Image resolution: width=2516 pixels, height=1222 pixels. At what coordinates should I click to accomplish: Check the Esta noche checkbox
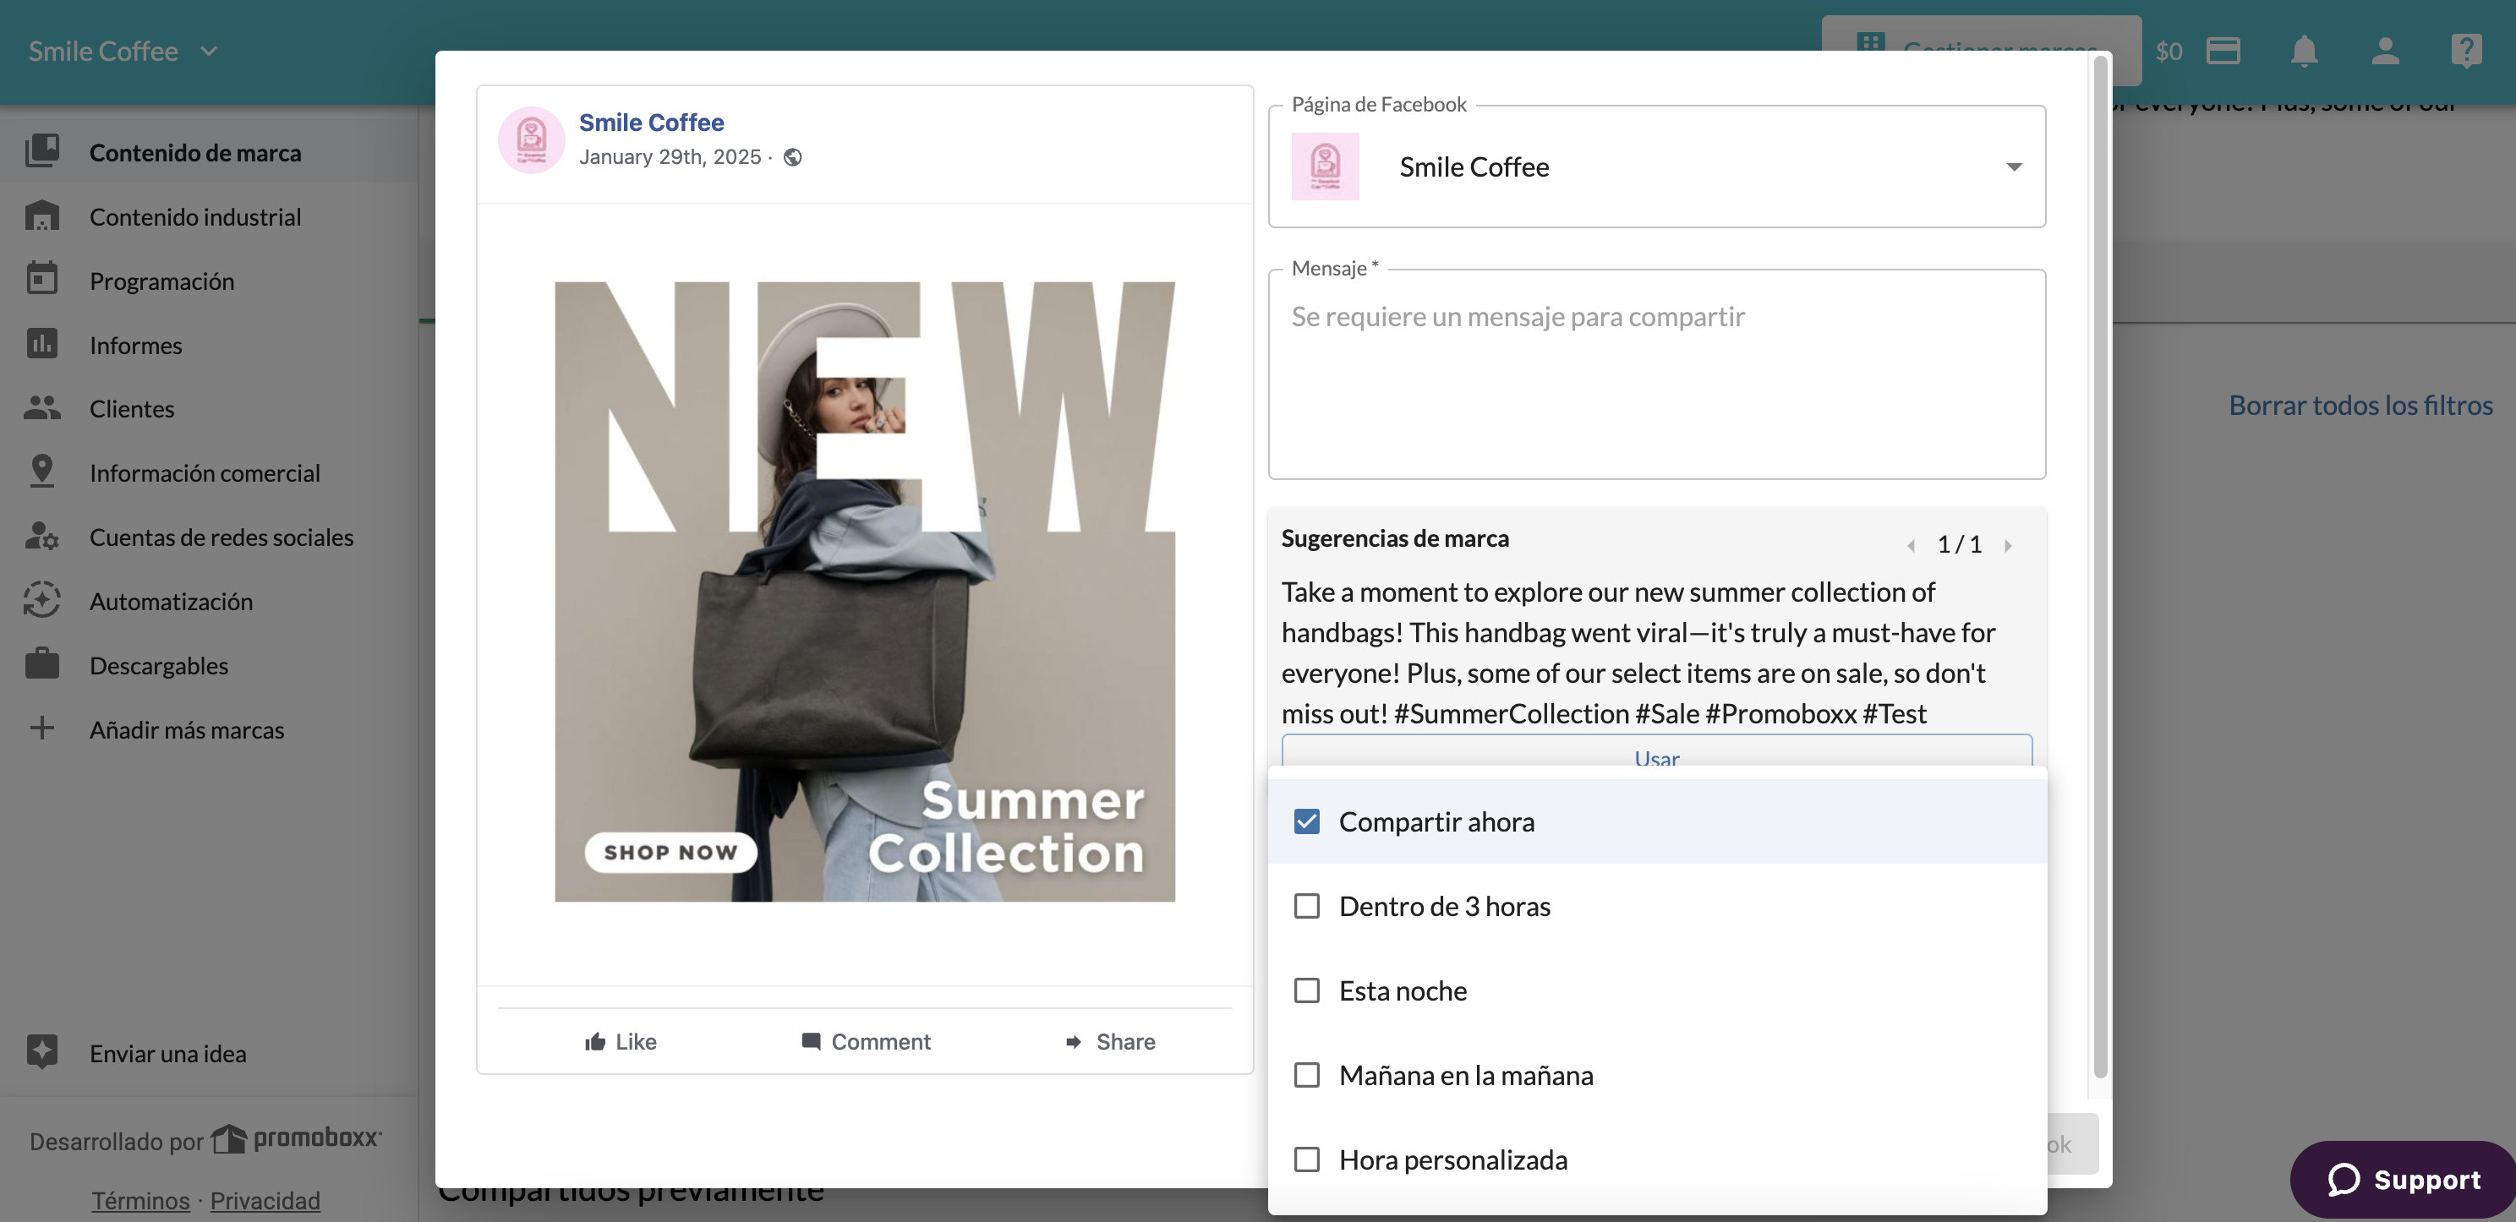click(1307, 990)
